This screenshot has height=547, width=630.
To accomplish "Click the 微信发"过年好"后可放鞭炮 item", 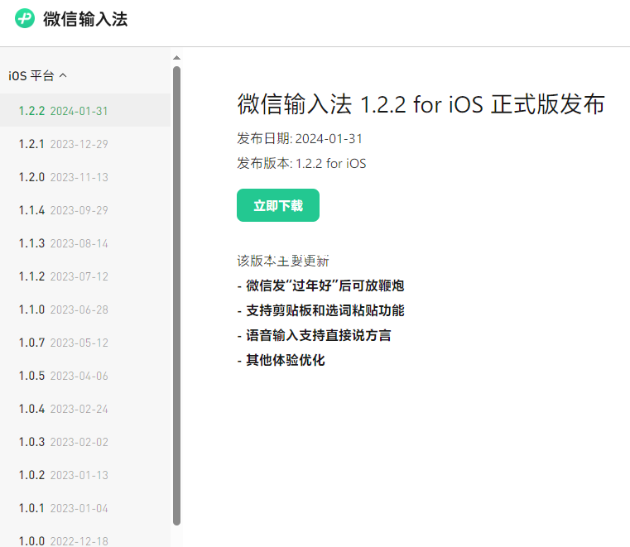I will (x=320, y=286).
